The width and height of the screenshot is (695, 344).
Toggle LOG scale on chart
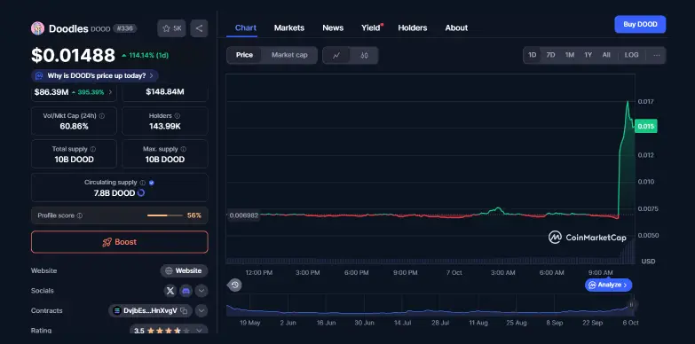(631, 55)
